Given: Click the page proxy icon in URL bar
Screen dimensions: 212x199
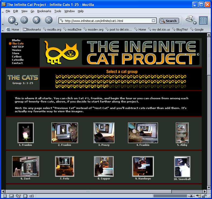Looking at the screenshot, I should pos(62,21).
